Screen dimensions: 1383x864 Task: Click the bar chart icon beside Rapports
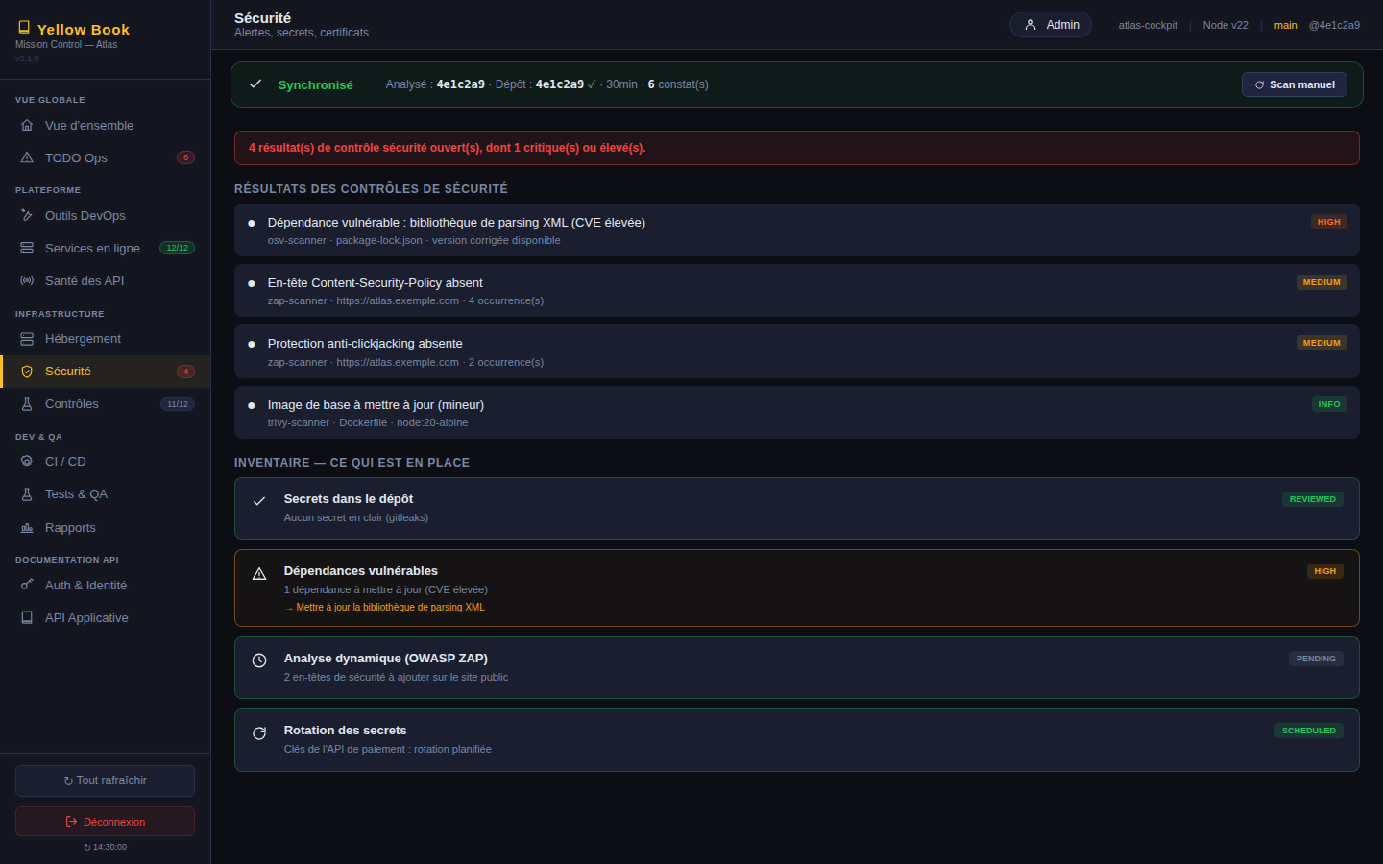click(27, 527)
